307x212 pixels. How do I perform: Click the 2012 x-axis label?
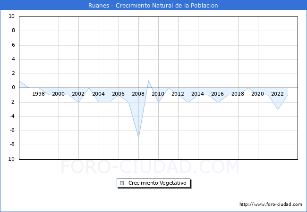click(x=178, y=94)
